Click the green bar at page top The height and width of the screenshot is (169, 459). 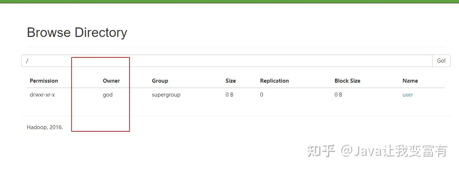click(229, 1)
